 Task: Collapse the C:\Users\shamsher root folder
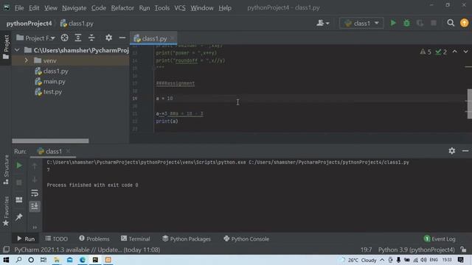click(x=17, y=50)
